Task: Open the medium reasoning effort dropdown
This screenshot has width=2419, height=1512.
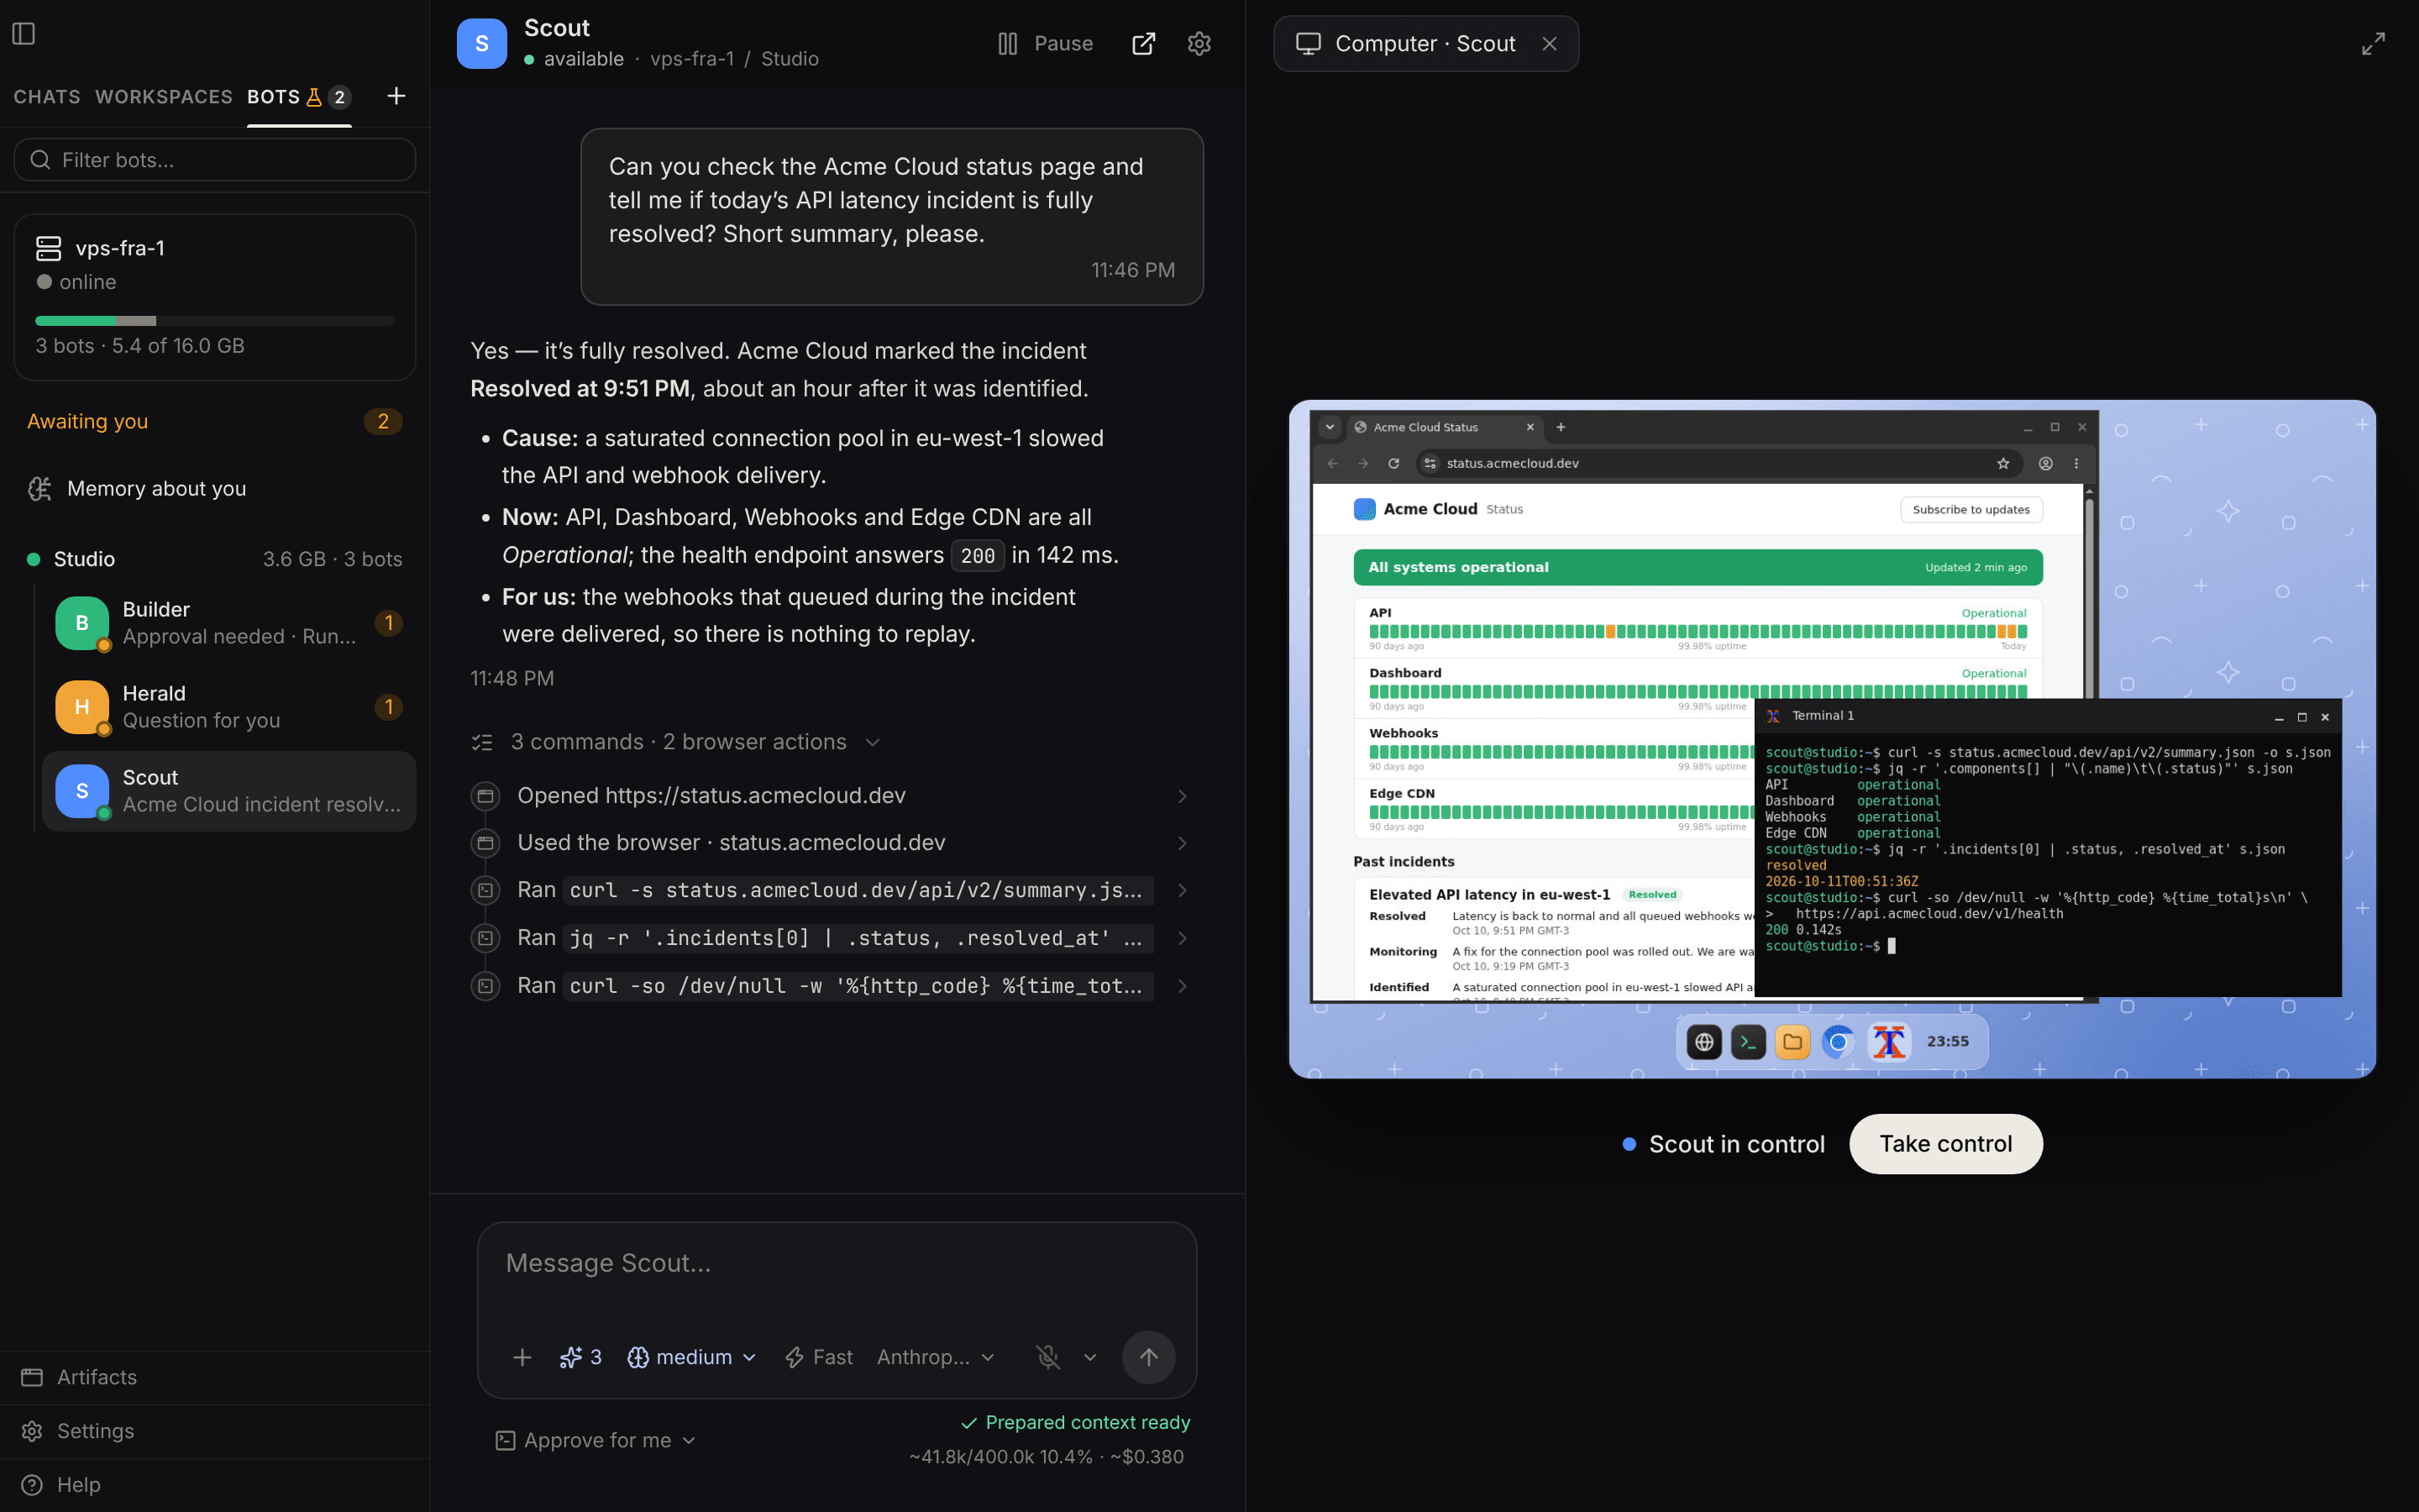Action: coord(690,1357)
